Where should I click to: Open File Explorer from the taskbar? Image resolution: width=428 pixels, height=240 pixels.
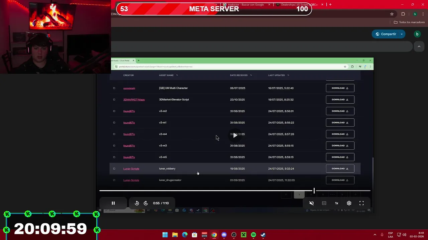click(x=175, y=235)
